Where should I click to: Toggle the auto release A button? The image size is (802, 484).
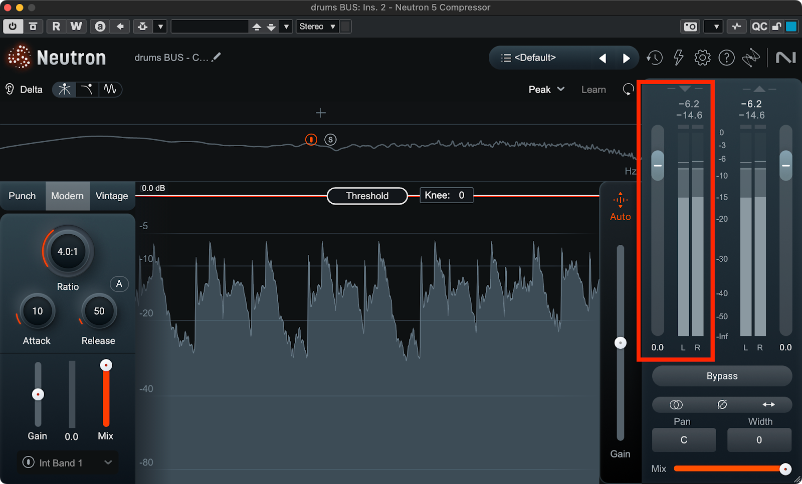119,284
